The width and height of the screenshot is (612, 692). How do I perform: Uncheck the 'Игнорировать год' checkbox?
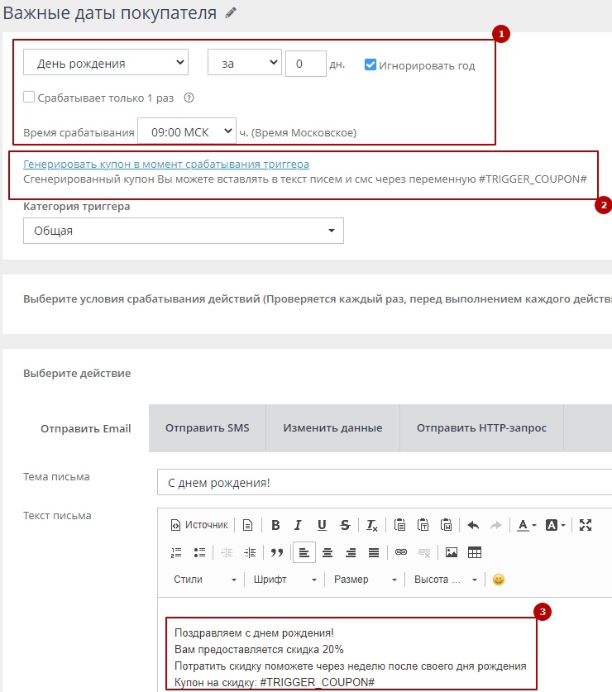pos(371,64)
